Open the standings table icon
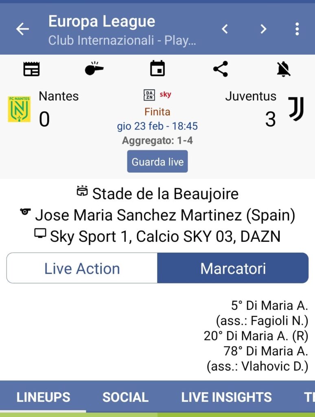The width and height of the screenshot is (315, 417). [x=31, y=69]
